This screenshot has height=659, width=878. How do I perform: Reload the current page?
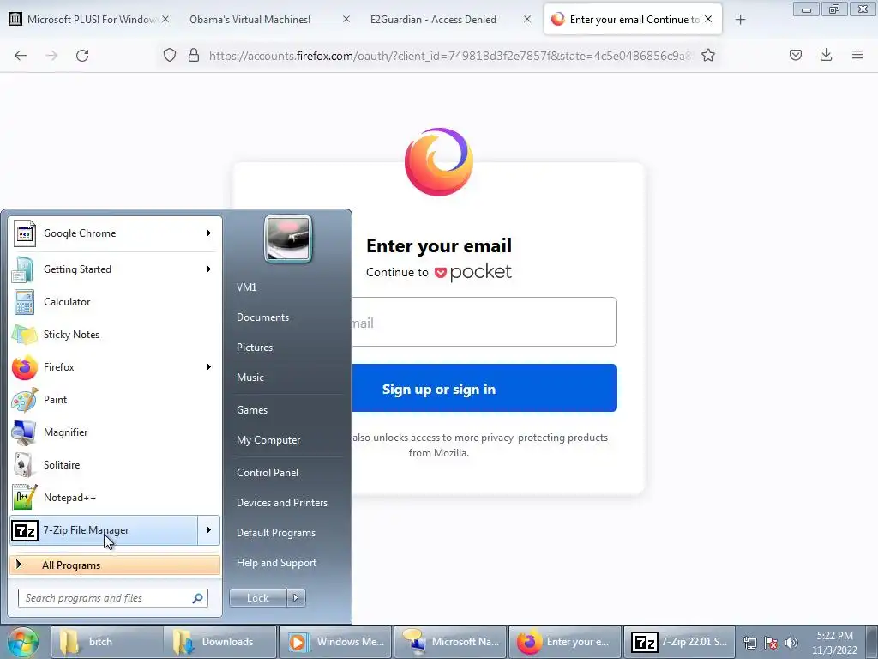(82, 56)
